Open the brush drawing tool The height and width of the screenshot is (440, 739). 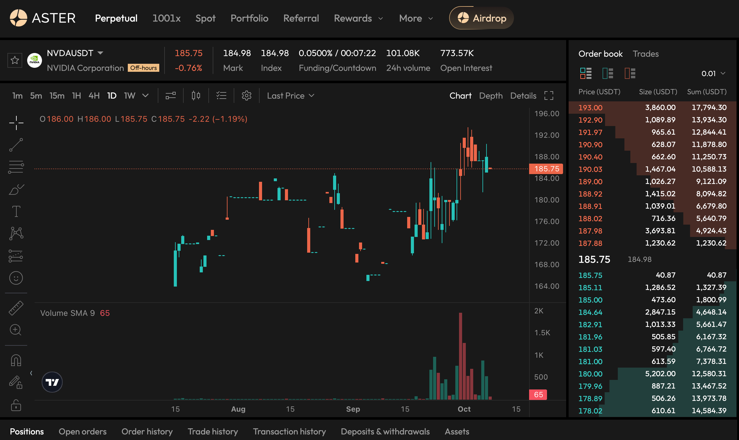point(16,189)
